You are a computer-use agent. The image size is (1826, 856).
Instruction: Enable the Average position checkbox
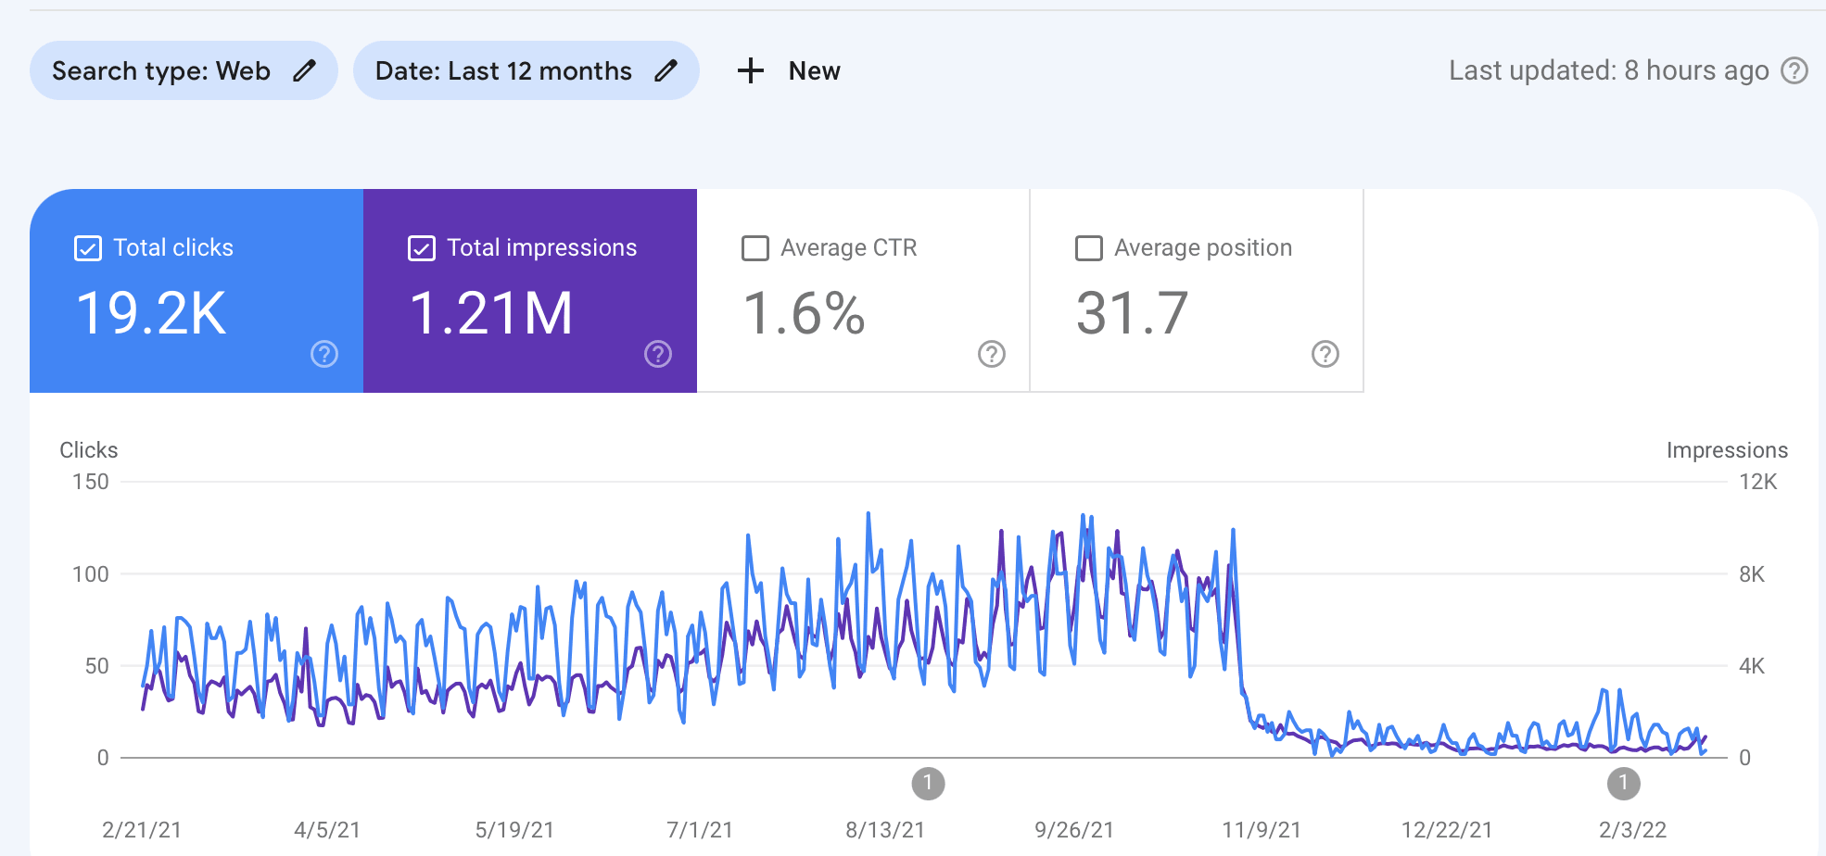point(1089,247)
